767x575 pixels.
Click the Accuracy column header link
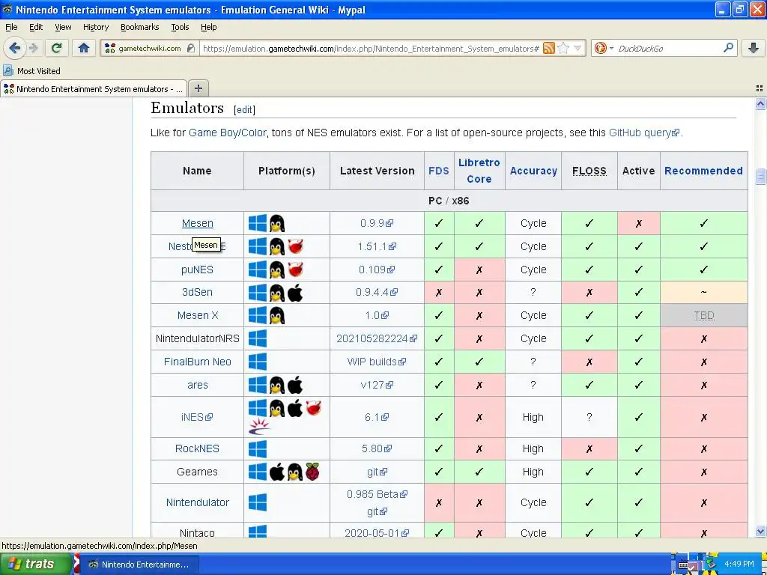click(x=533, y=171)
